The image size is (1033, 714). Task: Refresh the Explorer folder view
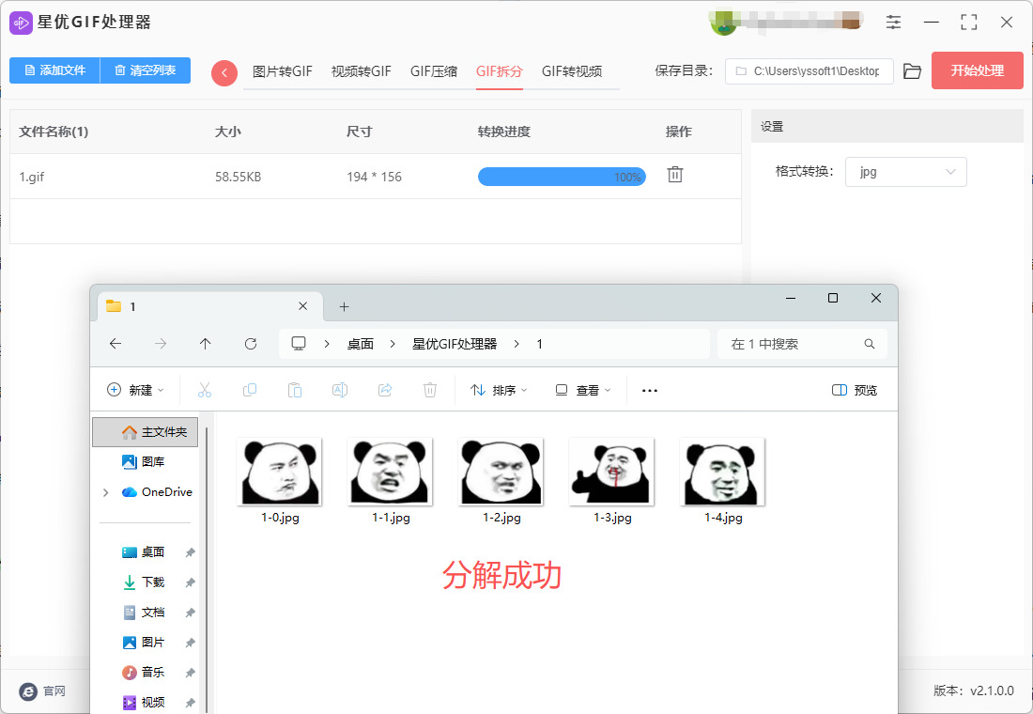pos(251,344)
